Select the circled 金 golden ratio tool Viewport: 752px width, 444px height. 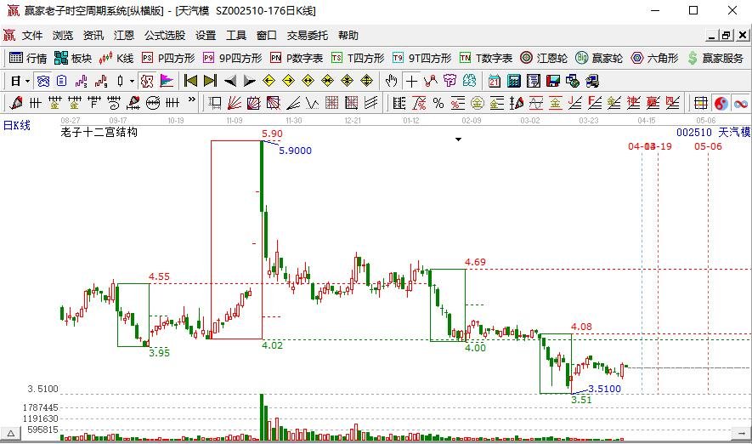click(478, 103)
